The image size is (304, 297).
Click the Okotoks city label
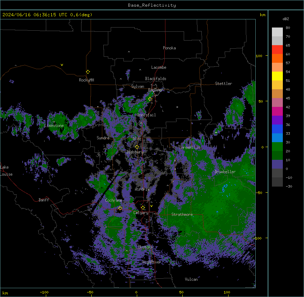tap(145, 247)
